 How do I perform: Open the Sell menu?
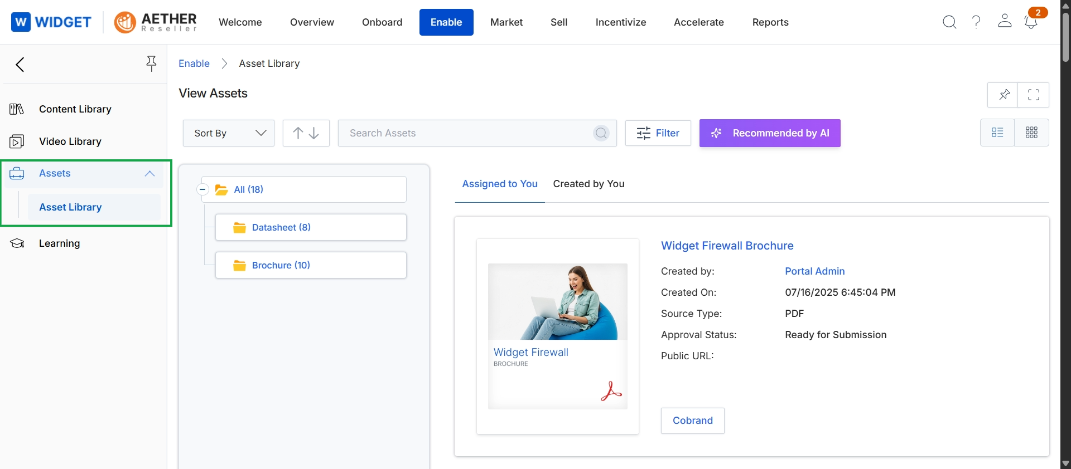pos(559,22)
